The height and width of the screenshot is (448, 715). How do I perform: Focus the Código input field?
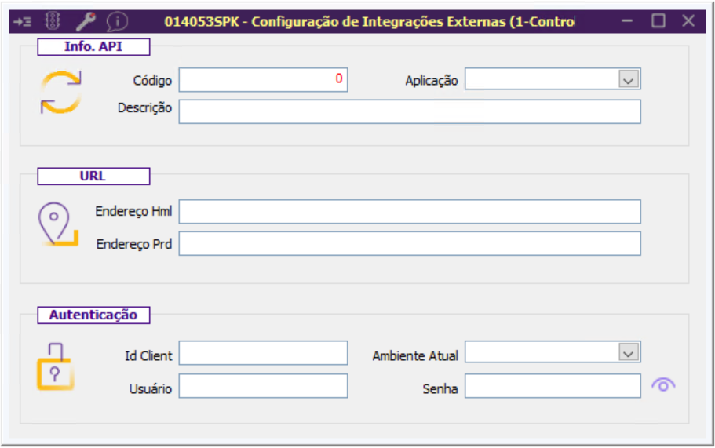coord(263,79)
